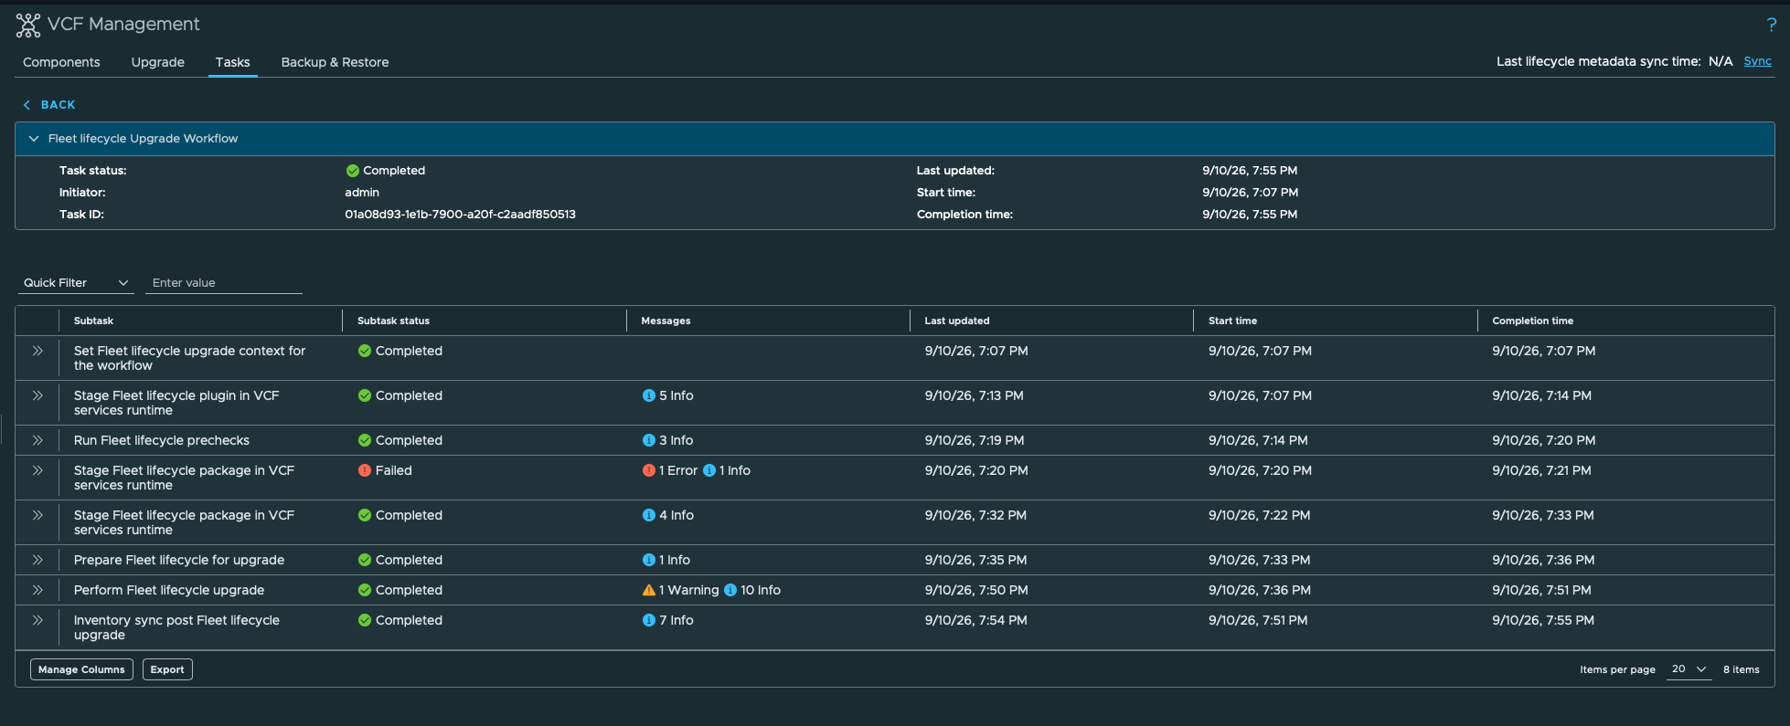
Task: Expand the Perform Fleet lifecycle upgrade row
Action: coord(37,590)
